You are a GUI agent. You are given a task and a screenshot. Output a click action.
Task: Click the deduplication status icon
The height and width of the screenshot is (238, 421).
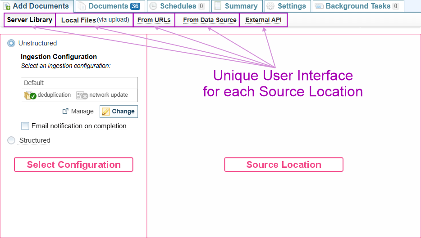(x=30, y=95)
